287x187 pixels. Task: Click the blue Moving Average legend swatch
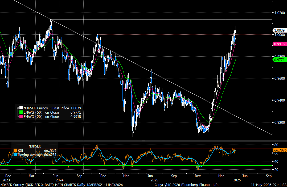15,155
